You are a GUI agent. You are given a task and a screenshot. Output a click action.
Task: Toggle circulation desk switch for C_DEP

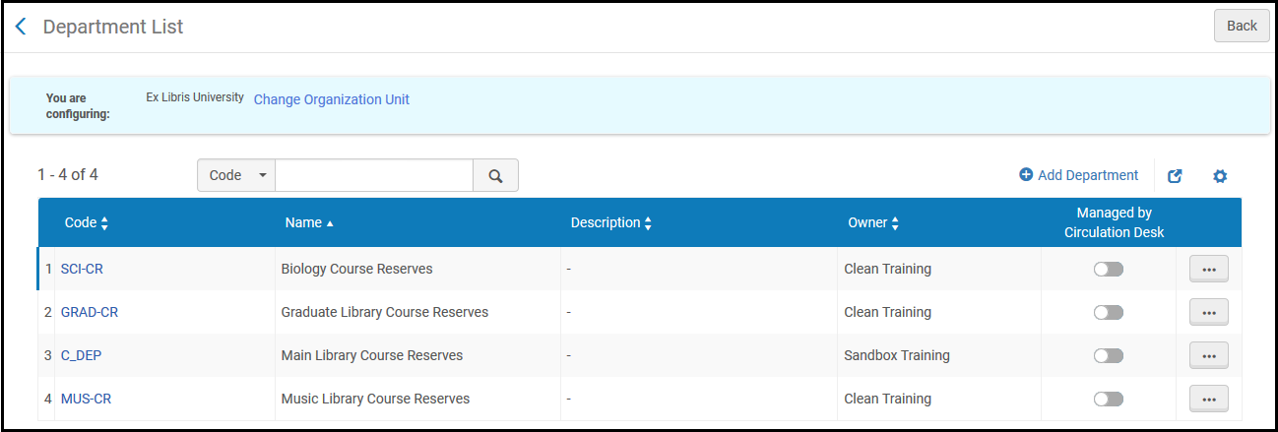tap(1108, 355)
